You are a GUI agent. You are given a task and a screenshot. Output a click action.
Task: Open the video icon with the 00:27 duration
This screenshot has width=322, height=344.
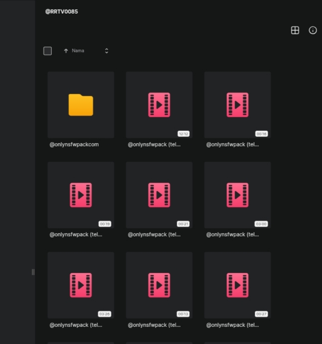pos(237,285)
